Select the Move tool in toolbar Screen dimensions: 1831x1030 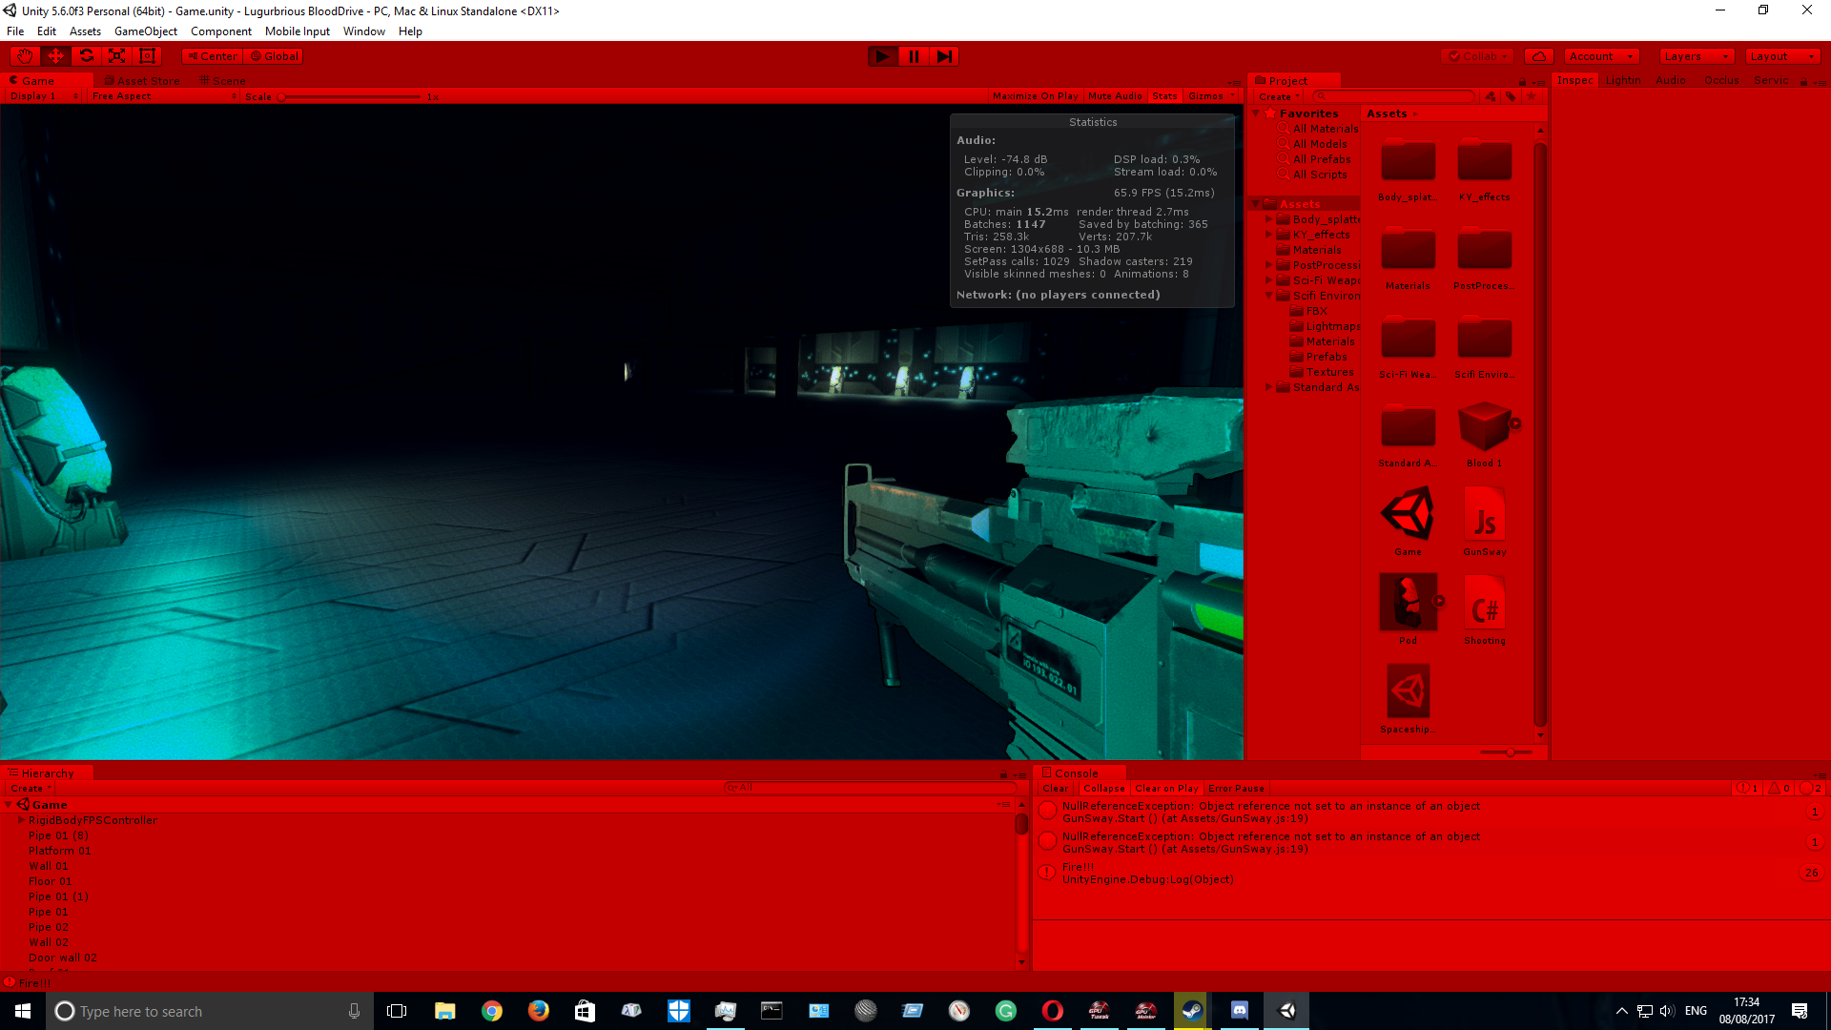55,56
